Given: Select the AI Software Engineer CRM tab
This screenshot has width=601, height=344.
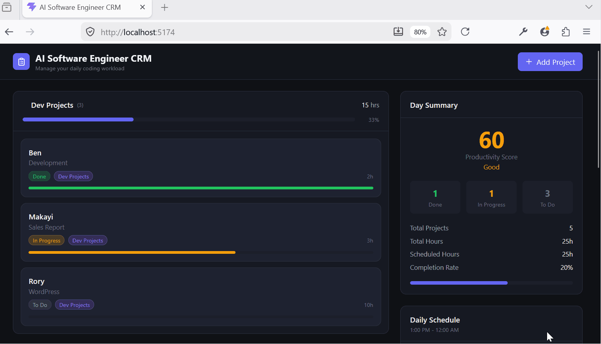Looking at the screenshot, I should pos(80,7).
